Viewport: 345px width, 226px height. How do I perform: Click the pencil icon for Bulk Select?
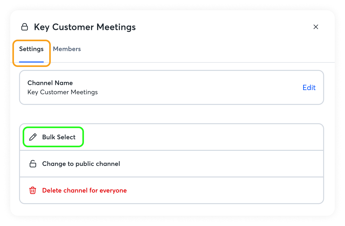click(x=33, y=137)
